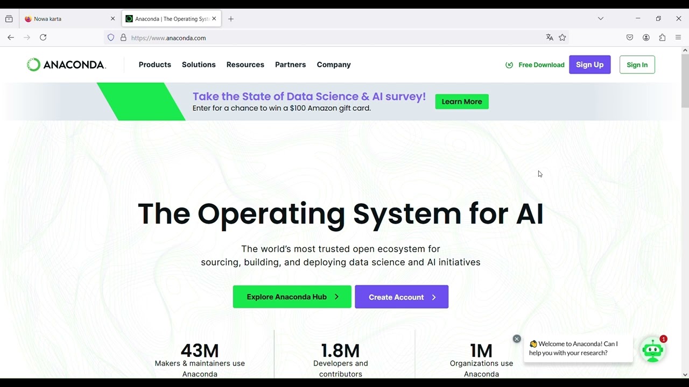Close the Nowa karta tab
689x387 pixels.
tap(113, 19)
